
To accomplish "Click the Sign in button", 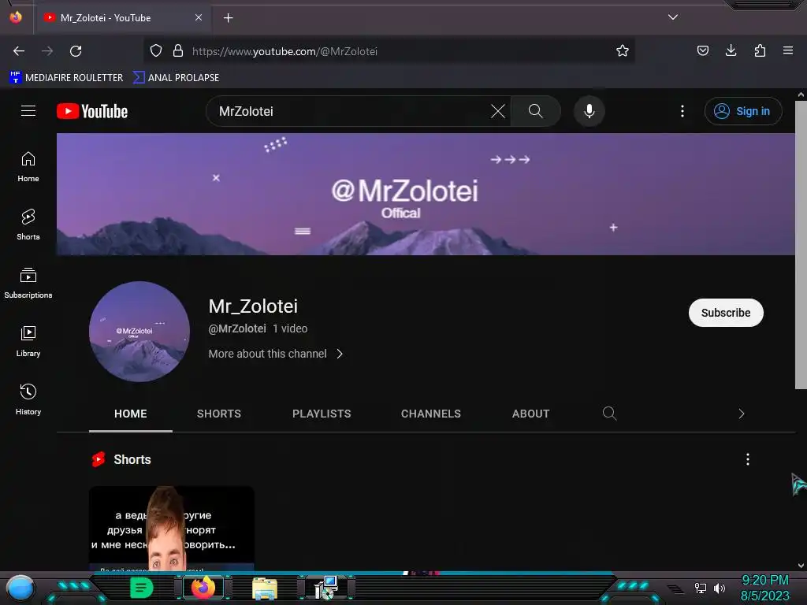I will click(743, 111).
